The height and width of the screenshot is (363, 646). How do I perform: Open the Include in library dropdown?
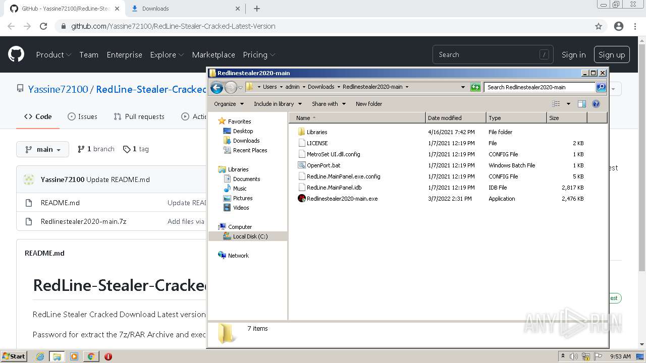(278, 104)
